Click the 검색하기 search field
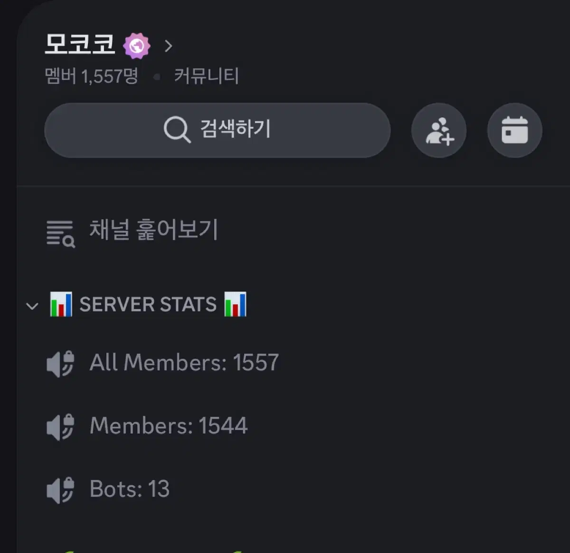570x553 pixels. click(218, 131)
